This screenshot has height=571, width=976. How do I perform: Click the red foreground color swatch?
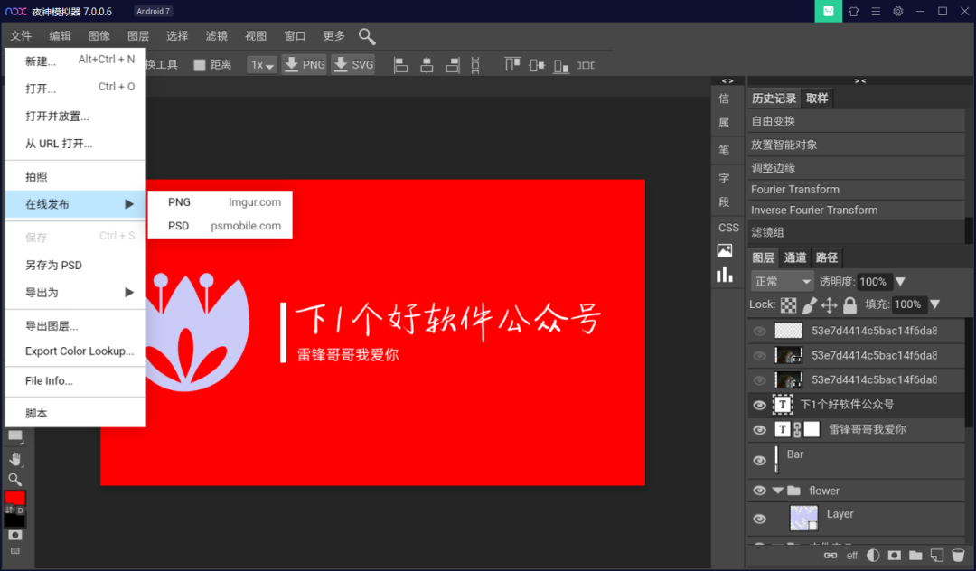tap(13, 496)
